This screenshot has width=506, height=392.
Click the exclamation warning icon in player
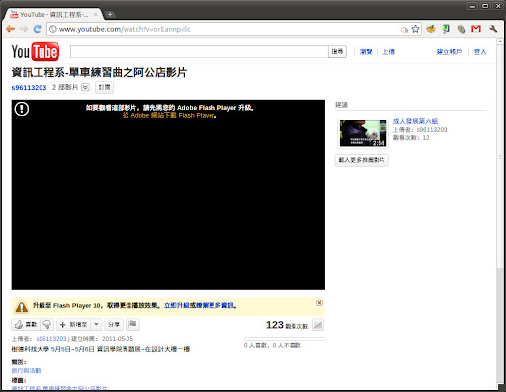pos(22,109)
